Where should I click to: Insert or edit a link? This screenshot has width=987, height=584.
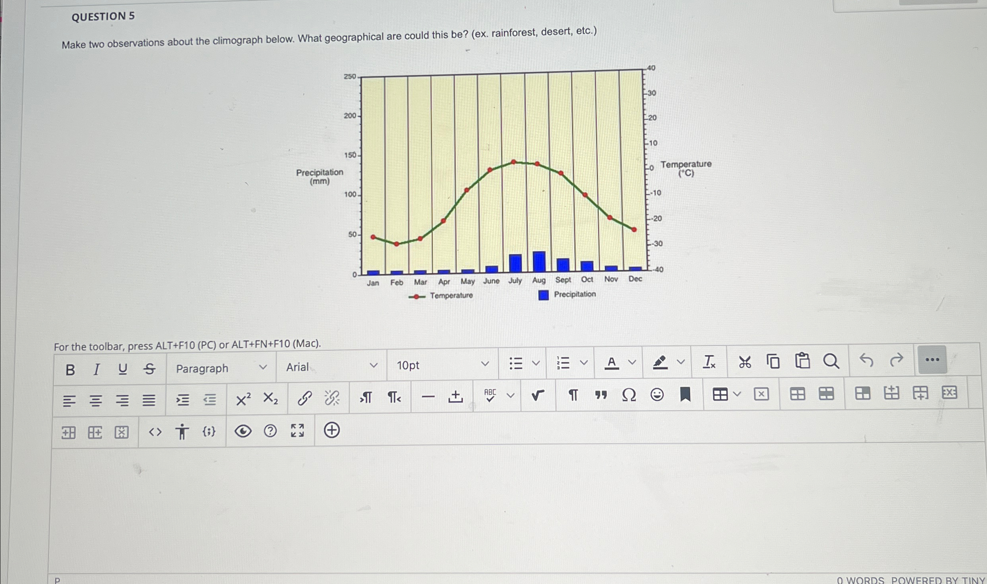(305, 398)
